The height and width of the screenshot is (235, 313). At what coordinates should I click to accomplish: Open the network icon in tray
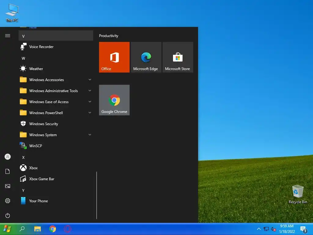coord(266,229)
